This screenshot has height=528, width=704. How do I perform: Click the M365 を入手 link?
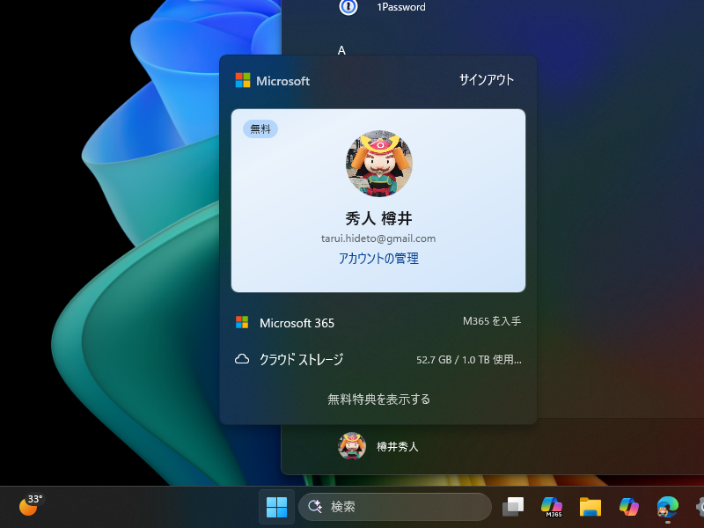492,321
